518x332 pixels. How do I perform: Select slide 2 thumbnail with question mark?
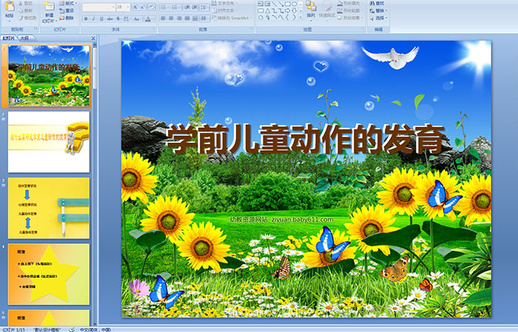pos(49,142)
